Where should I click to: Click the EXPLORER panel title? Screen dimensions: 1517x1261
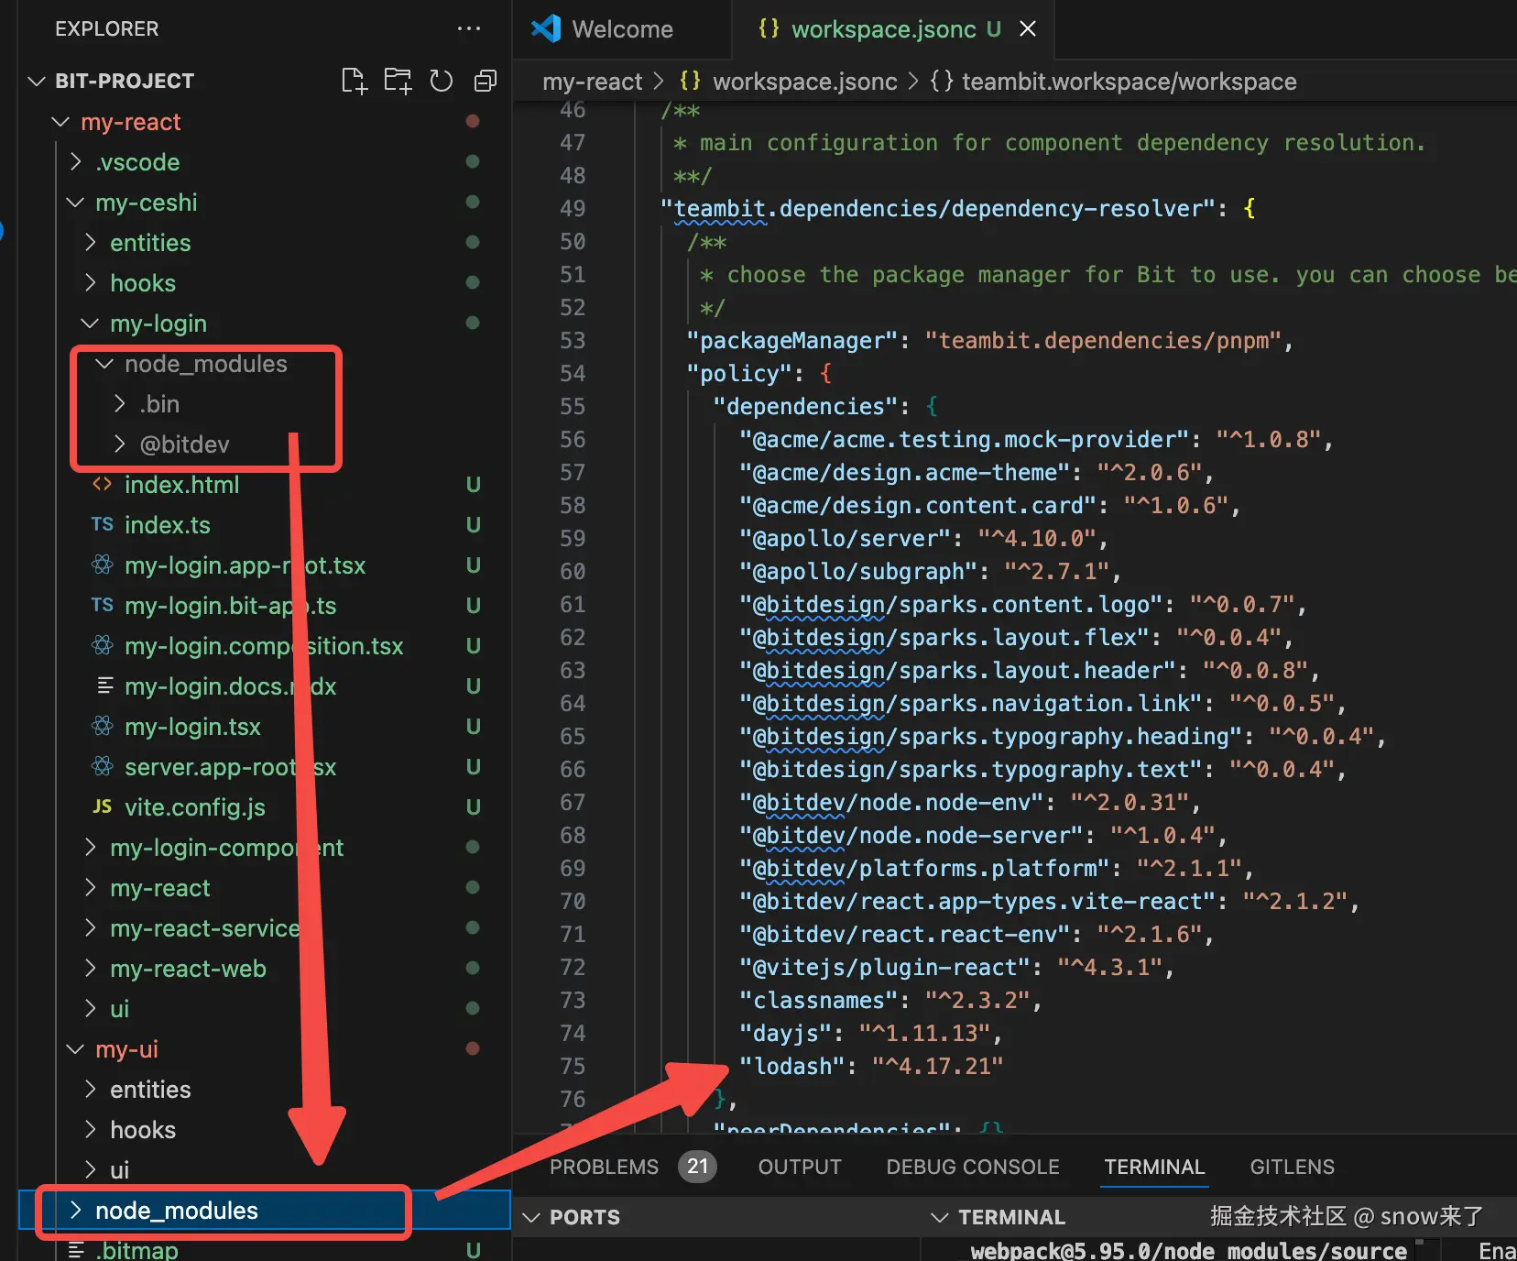pyautogui.click(x=106, y=29)
